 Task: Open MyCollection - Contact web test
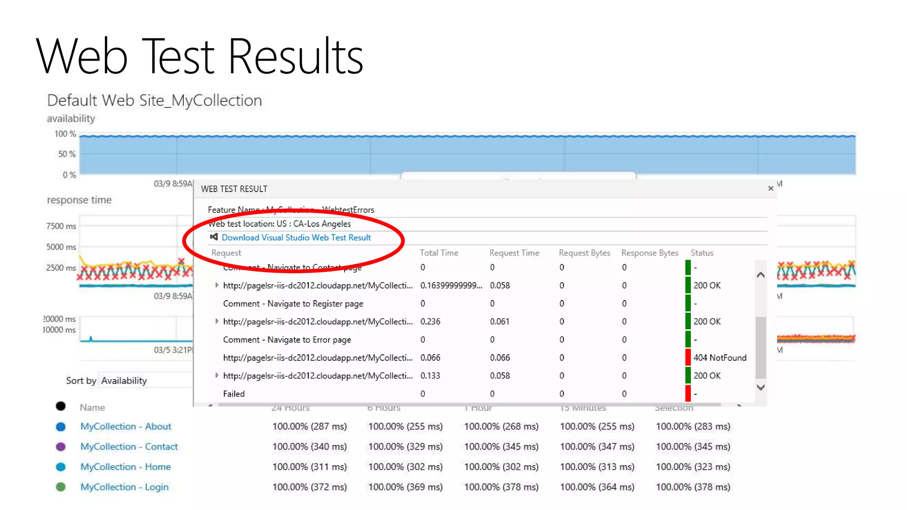coord(129,447)
